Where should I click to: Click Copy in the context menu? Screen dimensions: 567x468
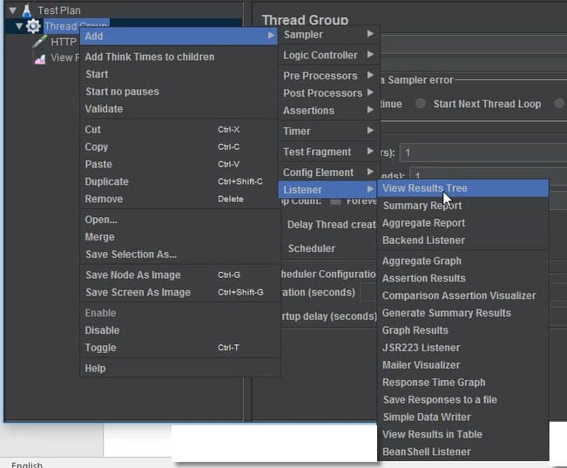[179, 147]
